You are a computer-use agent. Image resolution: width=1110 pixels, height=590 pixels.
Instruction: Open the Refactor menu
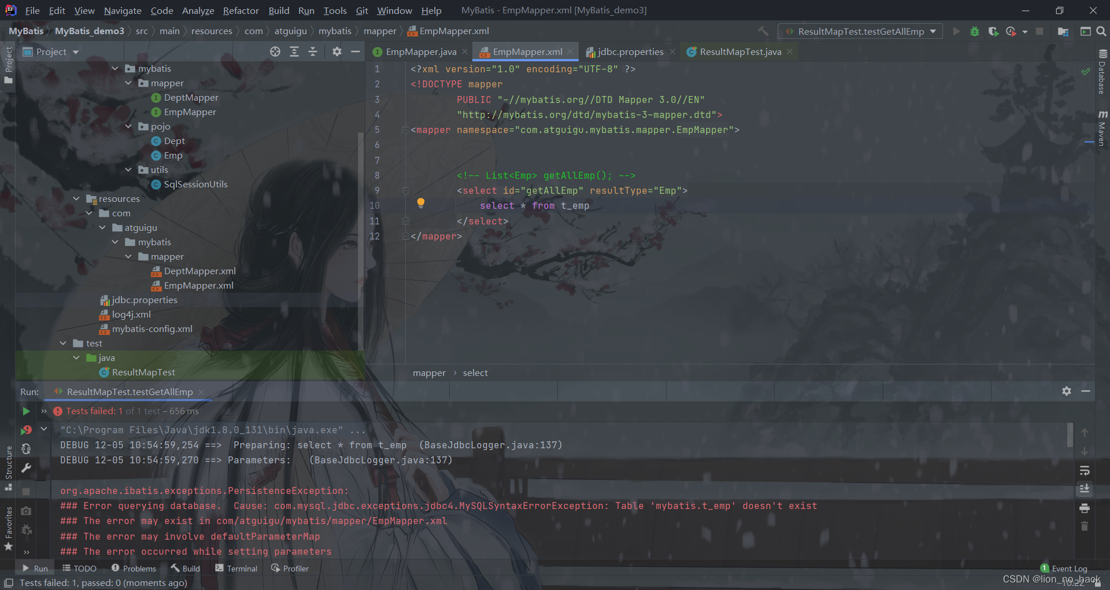[x=240, y=10]
